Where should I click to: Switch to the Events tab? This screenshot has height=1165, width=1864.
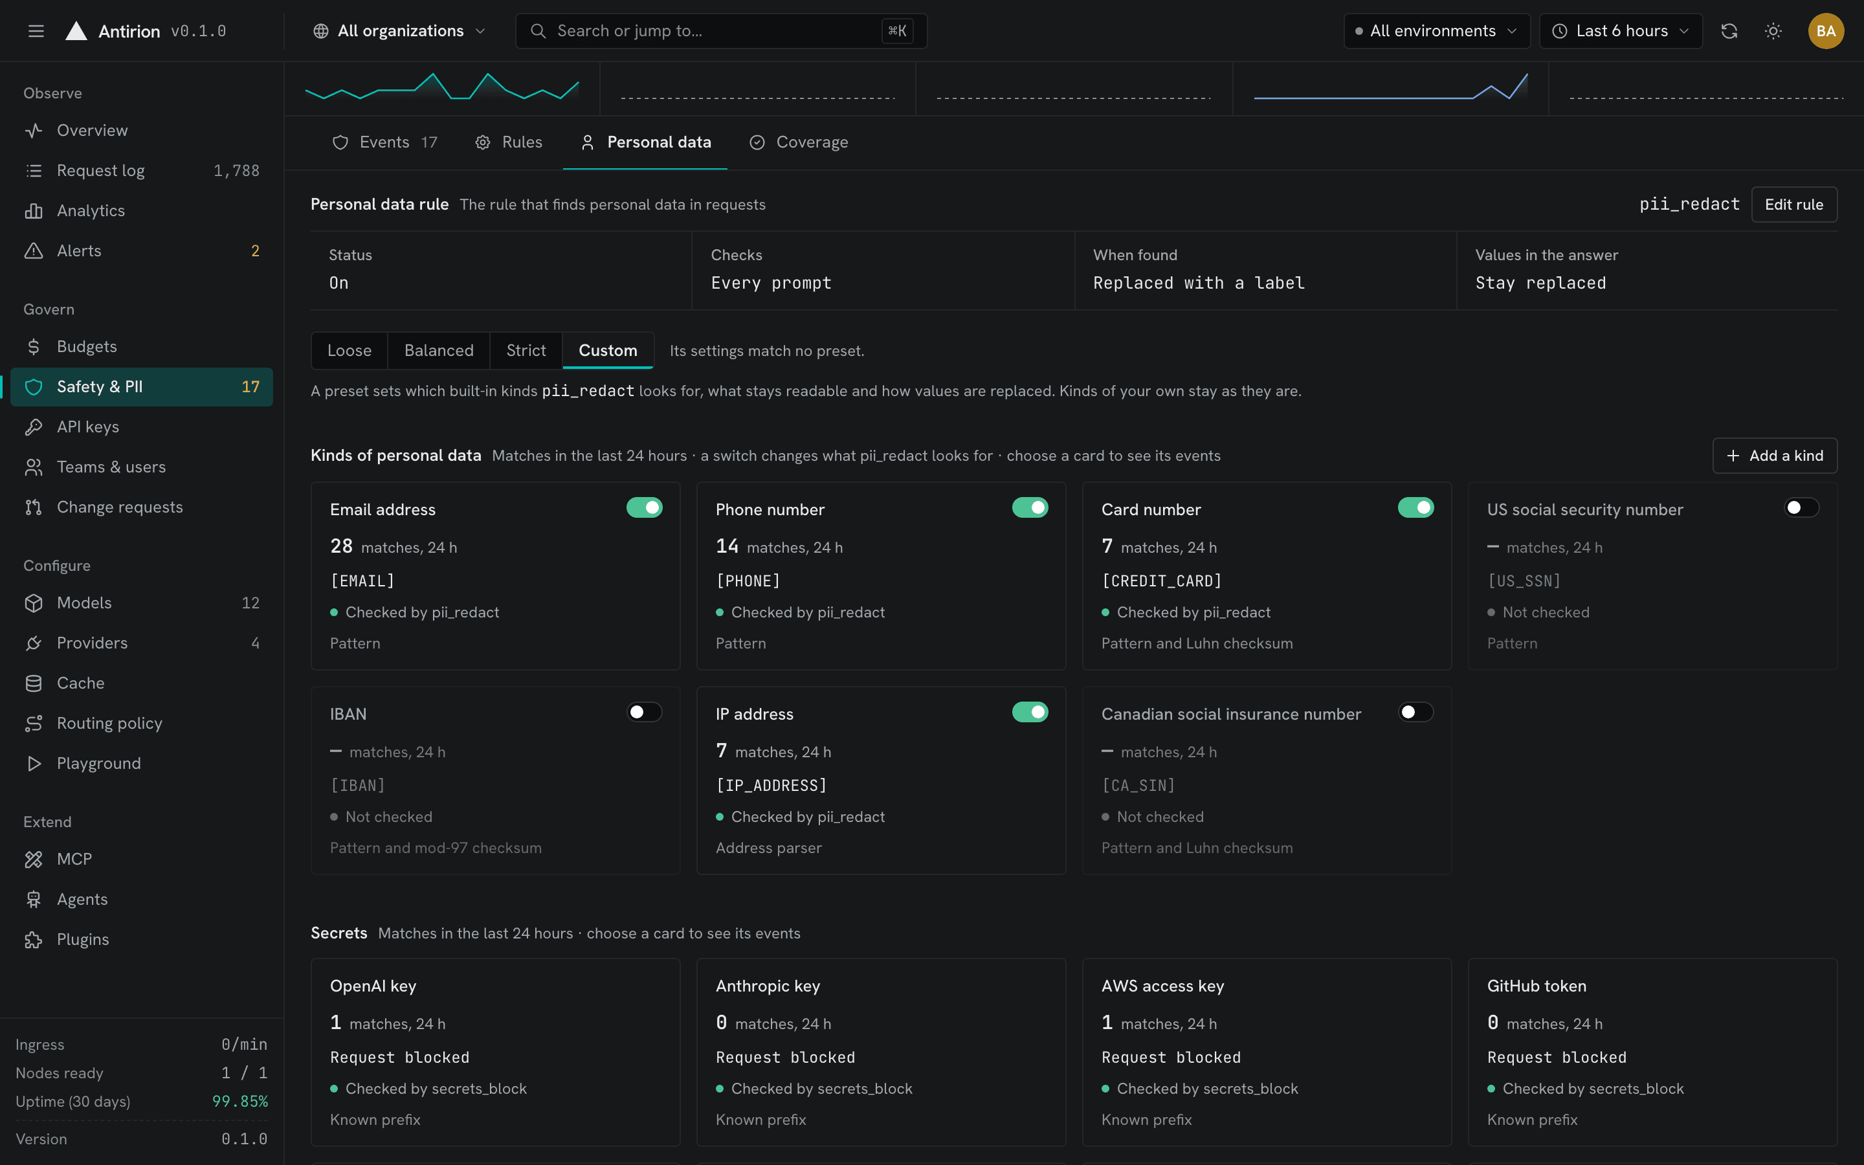click(x=384, y=142)
